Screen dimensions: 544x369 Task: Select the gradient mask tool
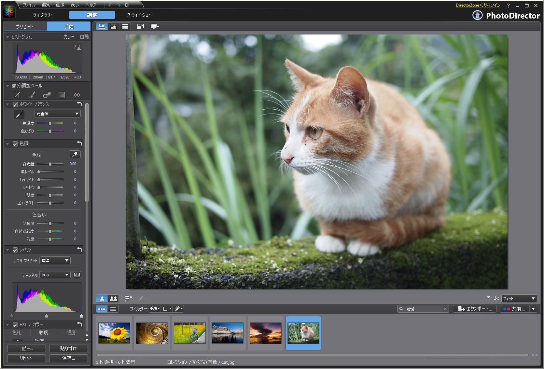62,95
